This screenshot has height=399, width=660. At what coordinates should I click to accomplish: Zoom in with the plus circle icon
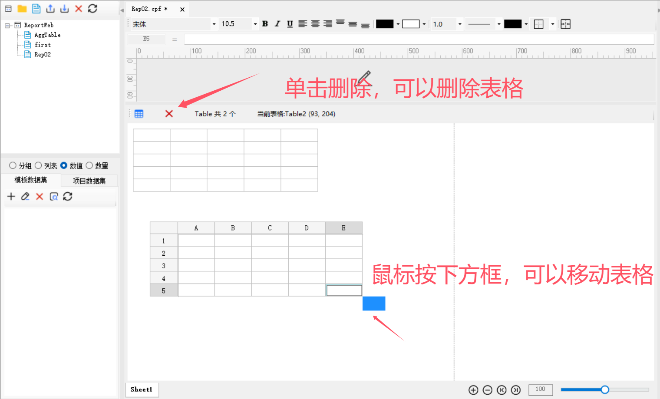pos(473,390)
